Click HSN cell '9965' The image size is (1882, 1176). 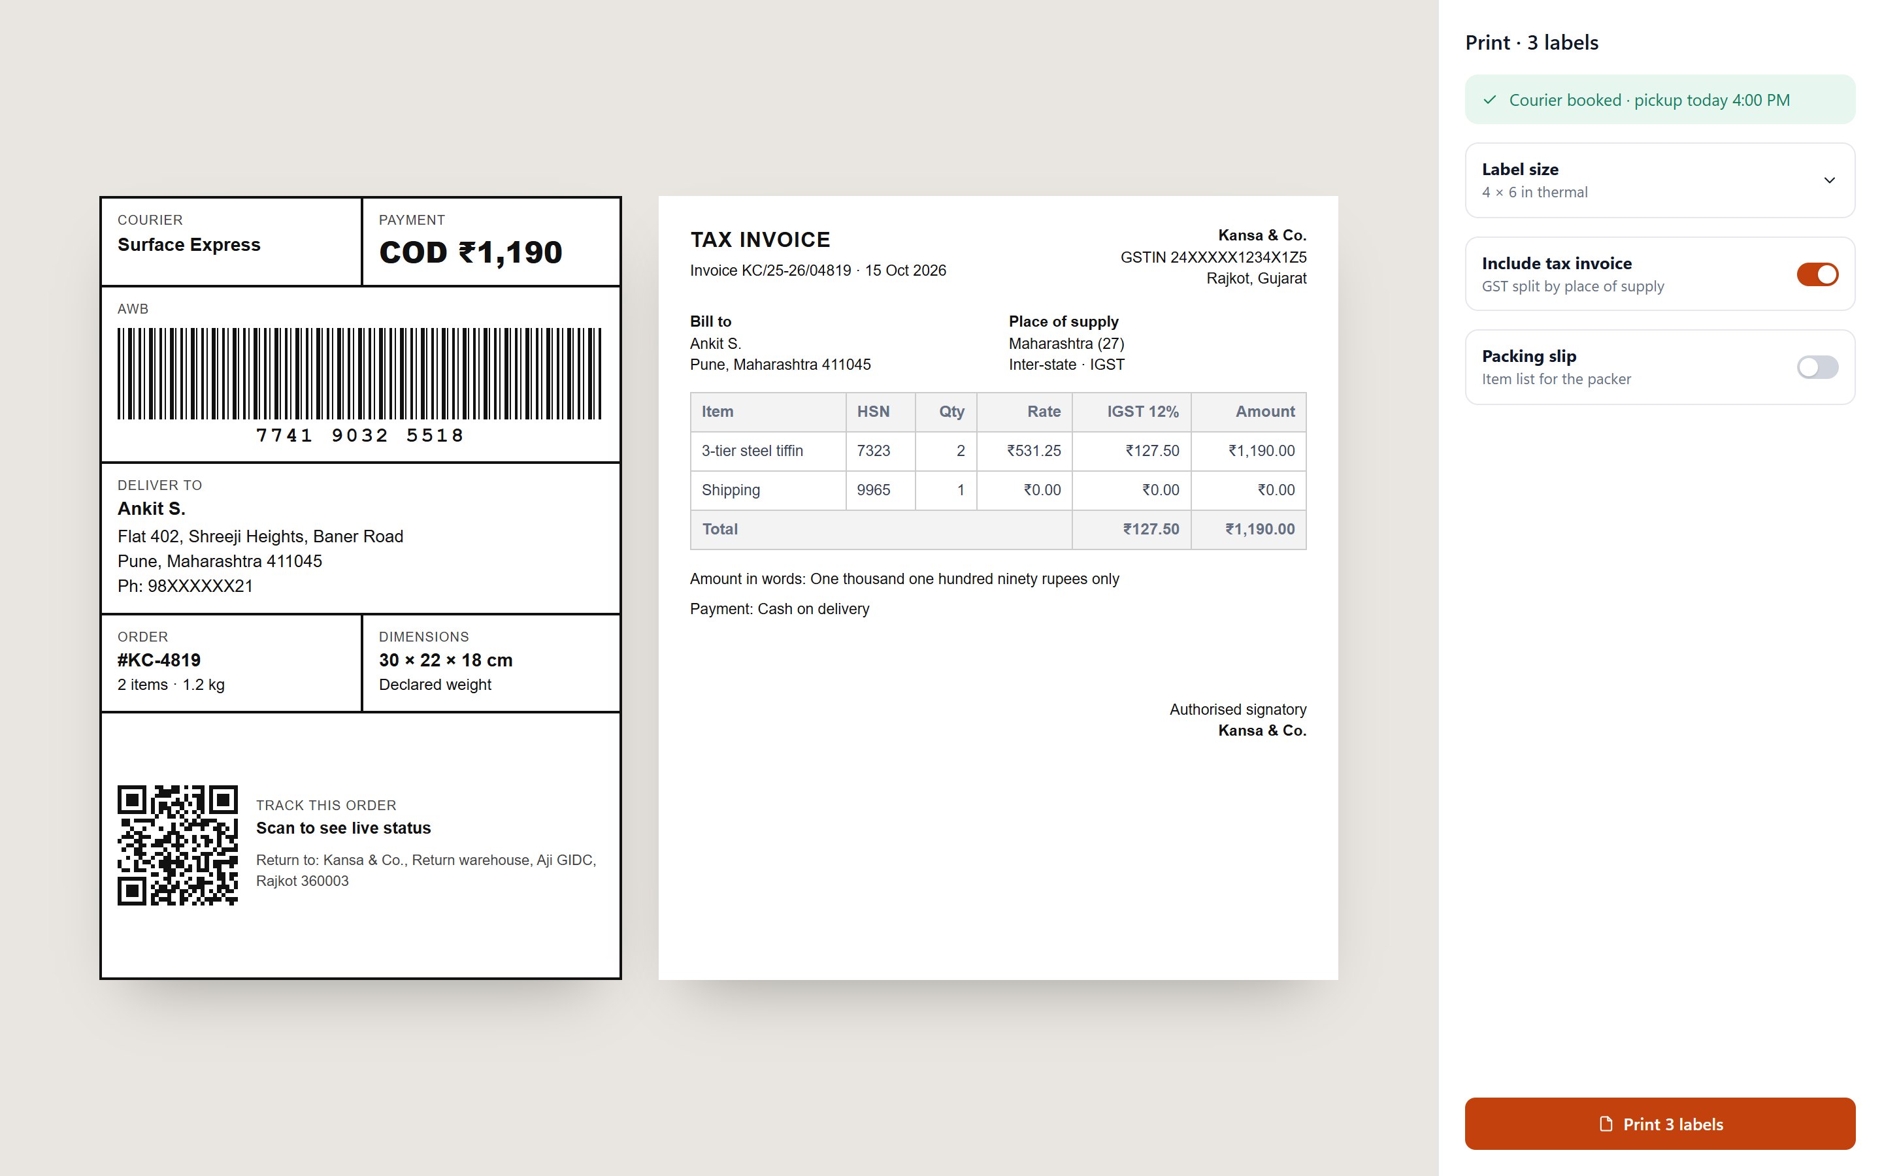pyautogui.click(x=880, y=490)
